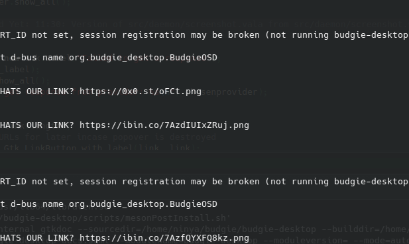Click faded 'src/daemon/screenshot.vala' text near top
The width and height of the screenshot is (409, 244).
[197, 25]
